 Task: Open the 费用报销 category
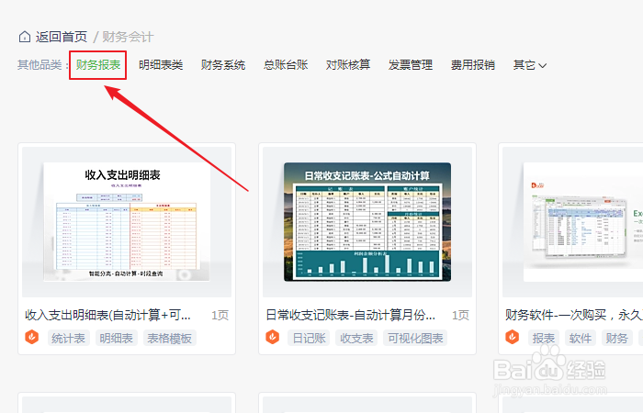click(473, 65)
